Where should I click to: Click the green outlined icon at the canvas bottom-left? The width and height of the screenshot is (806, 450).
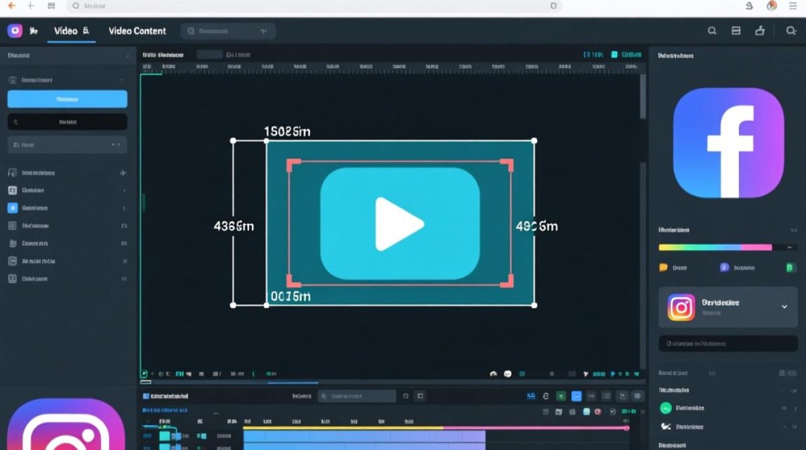[144, 373]
